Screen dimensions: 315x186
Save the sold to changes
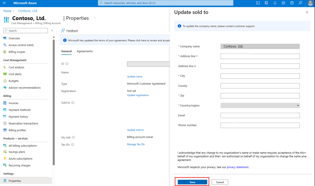[193, 182]
